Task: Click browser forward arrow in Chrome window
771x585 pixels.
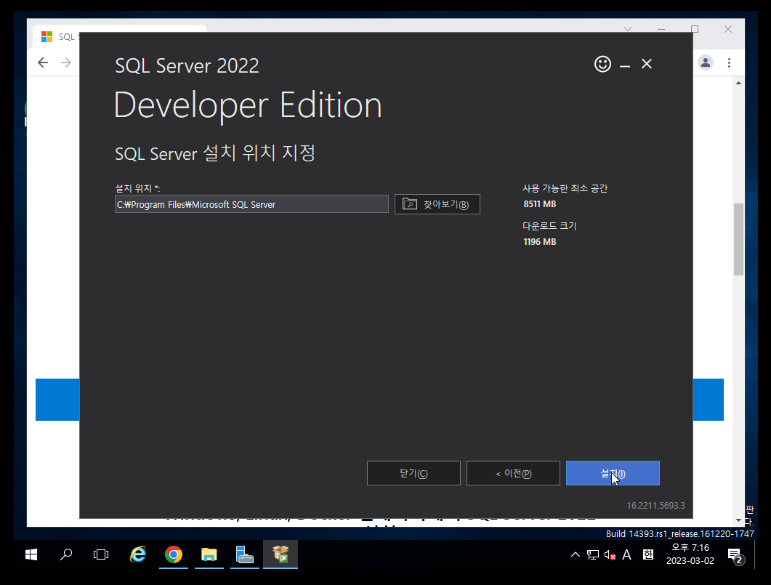Action: point(66,62)
